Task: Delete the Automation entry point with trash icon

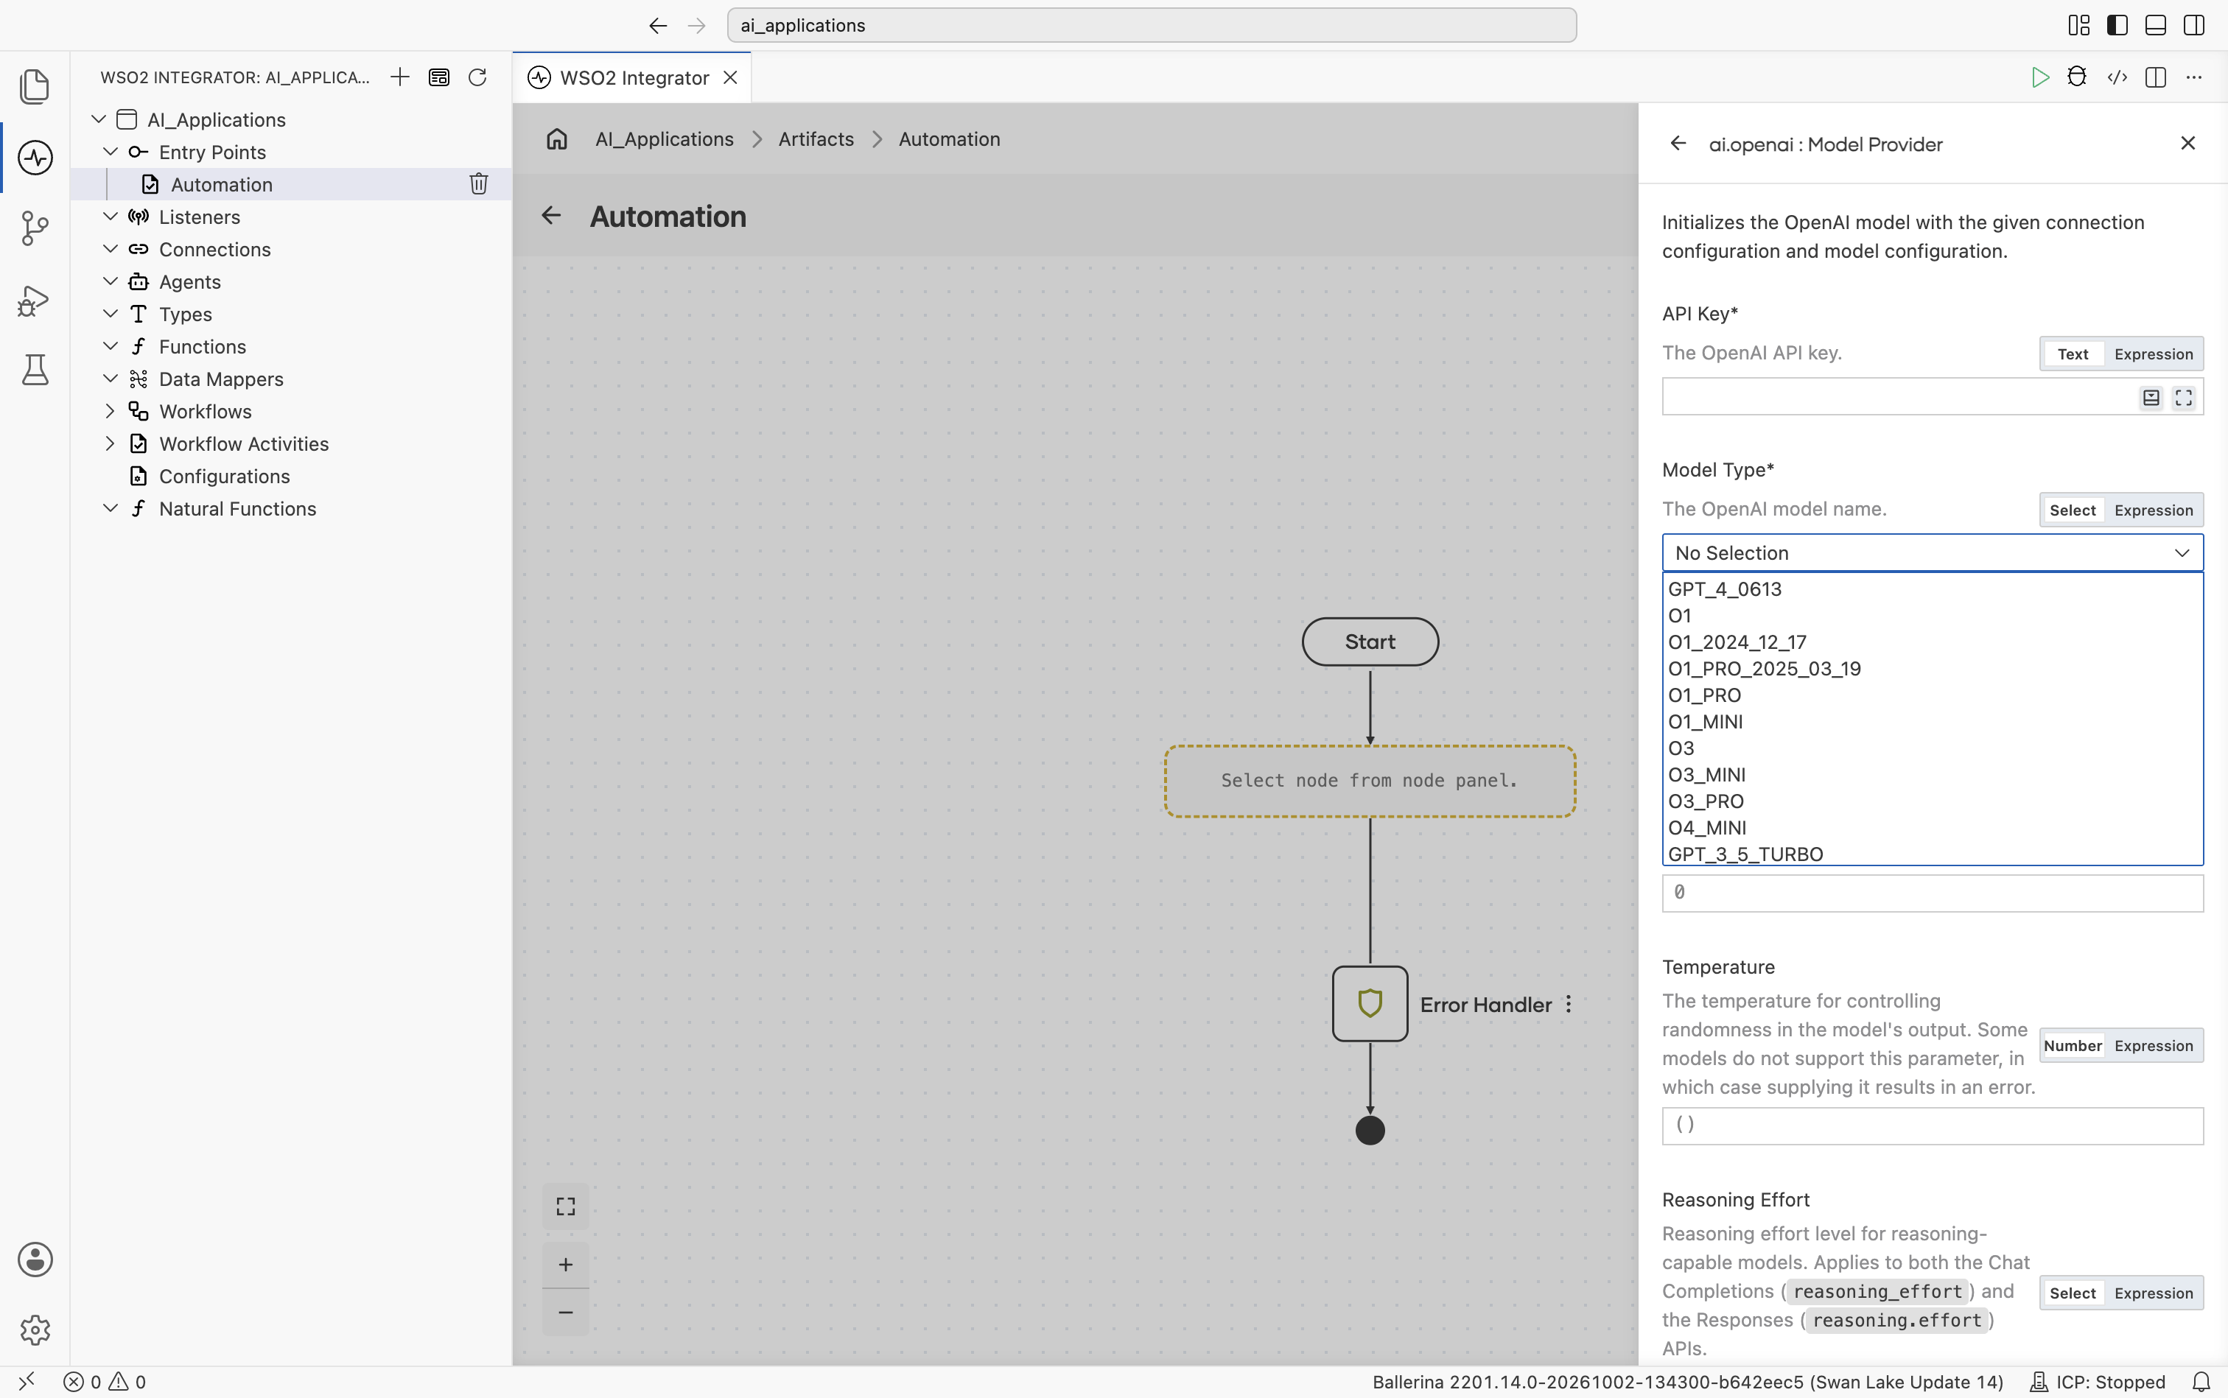Action: 478,184
